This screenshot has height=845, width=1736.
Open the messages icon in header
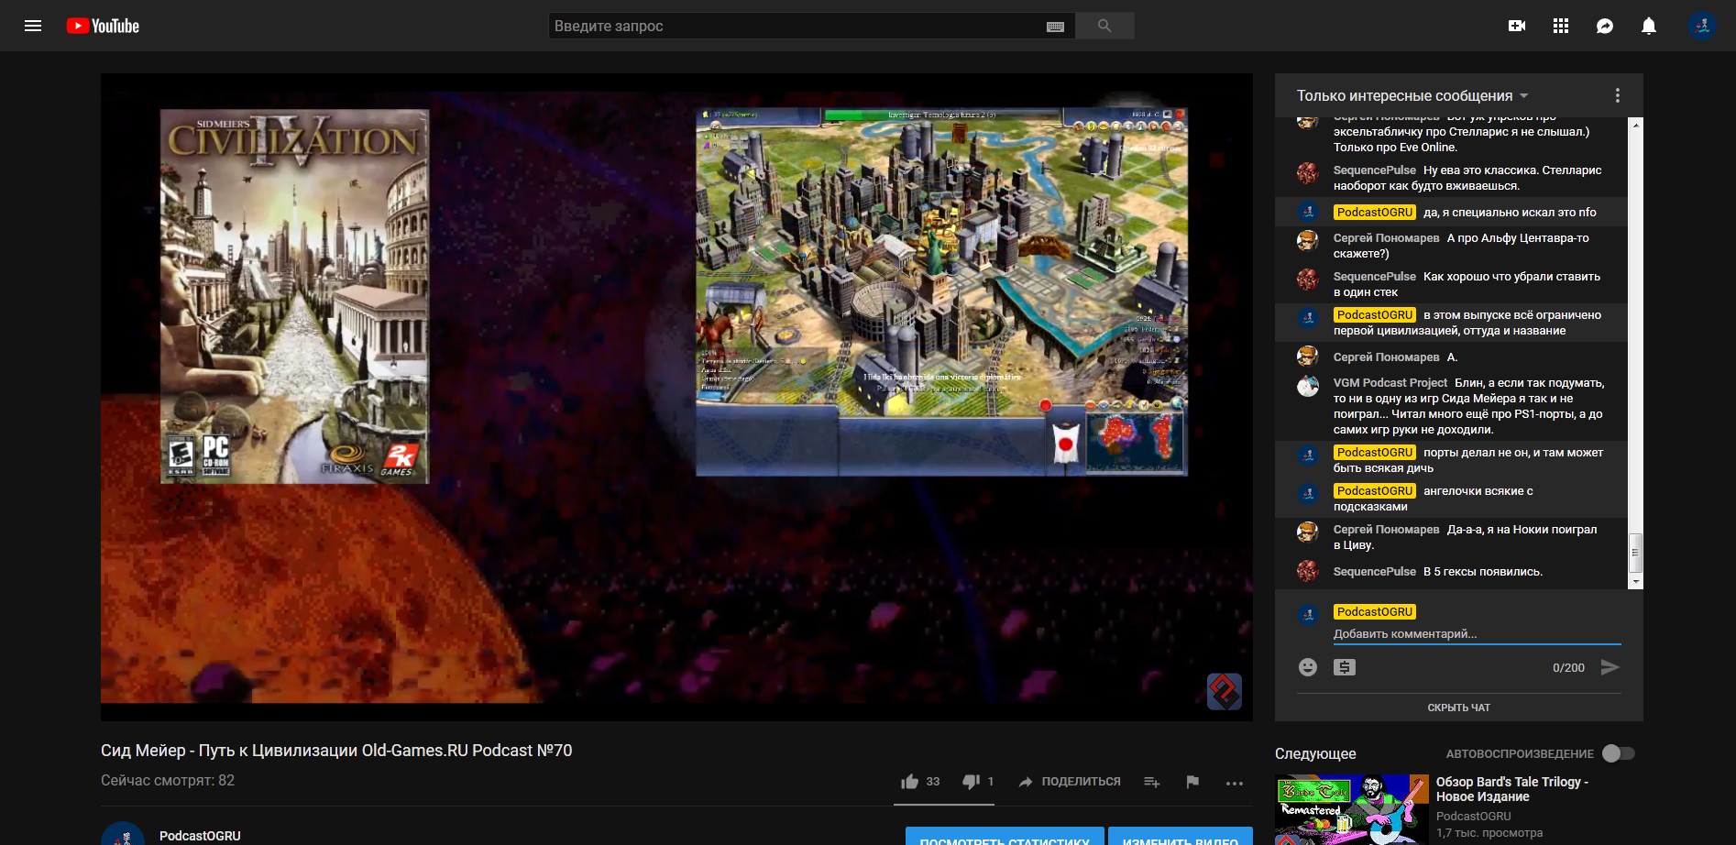pos(1605,26)
